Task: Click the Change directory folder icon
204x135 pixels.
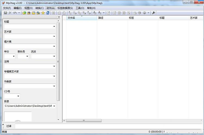Action: [24, 13]
